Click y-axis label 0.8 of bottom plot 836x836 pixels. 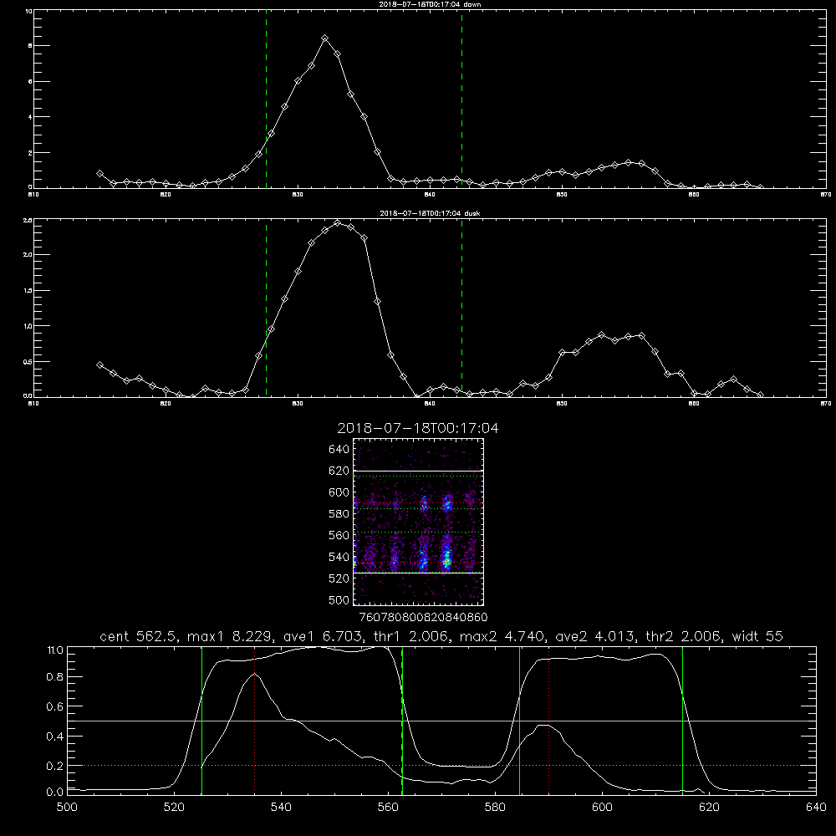55,677
